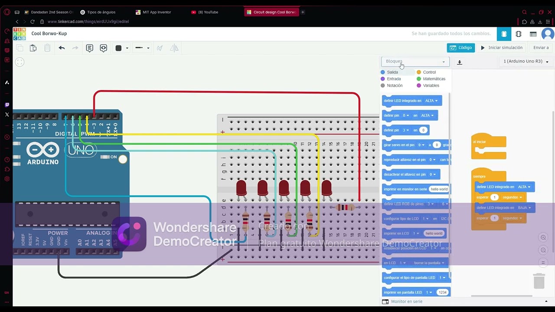Click the zoom-to-fit circle icon
The height and width of the screenshot is (312, 555).
20,62
